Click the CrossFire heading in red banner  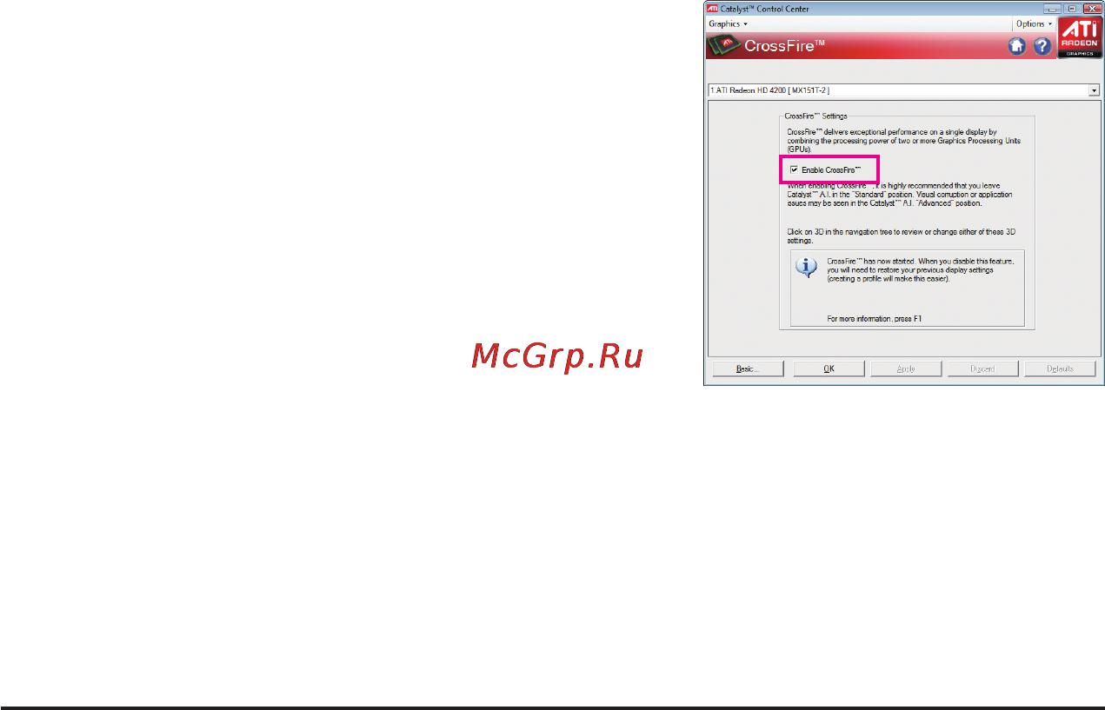[785, 46]
